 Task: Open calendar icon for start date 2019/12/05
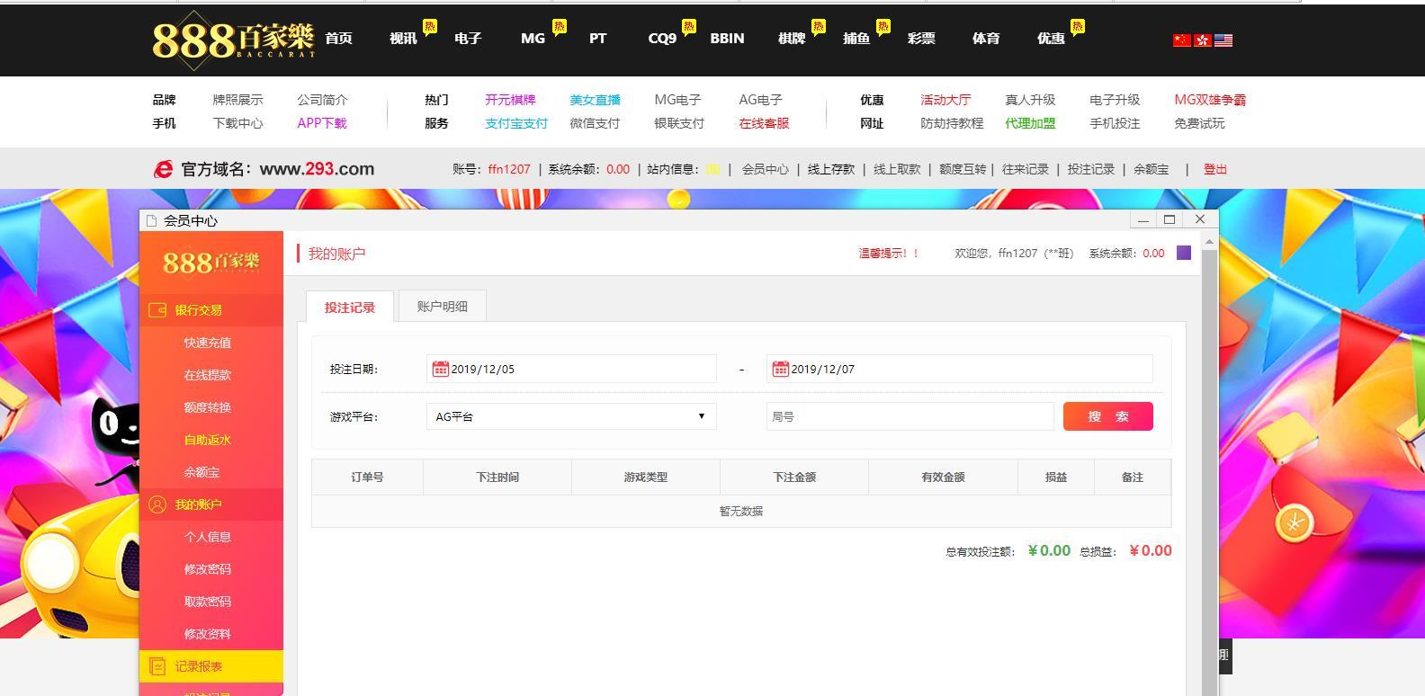tap(440, 369)
